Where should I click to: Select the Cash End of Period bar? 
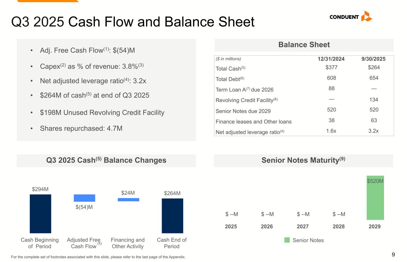click(172, 215)
